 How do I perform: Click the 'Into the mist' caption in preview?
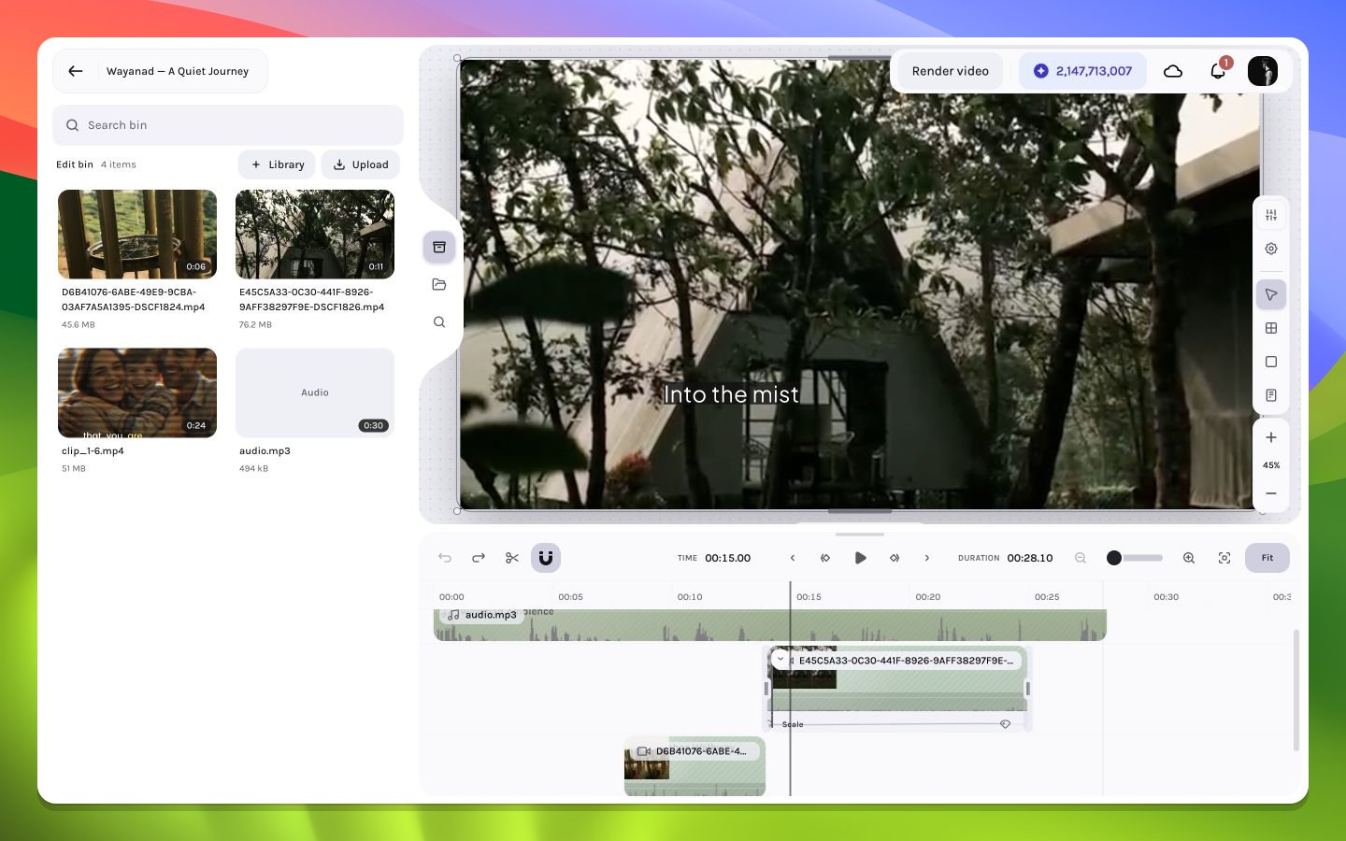731,395
